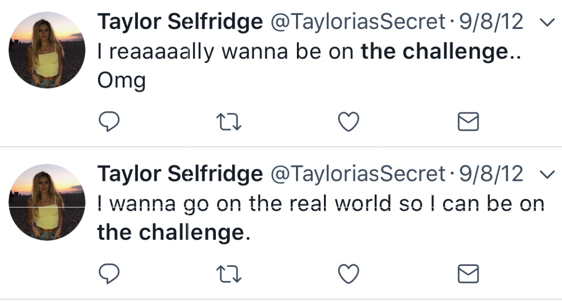Open tweet text 'I reaaaaally wanna be on'
562x302 pixels.
[x=226, y=52]
